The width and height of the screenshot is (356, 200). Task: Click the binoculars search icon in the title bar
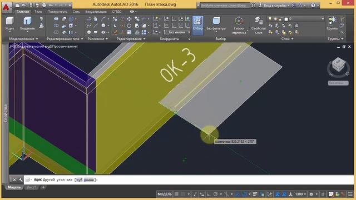tap(254, 5)
